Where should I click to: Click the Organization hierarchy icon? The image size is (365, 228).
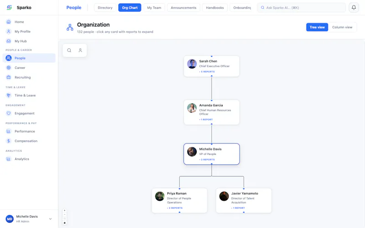point(70,27)
